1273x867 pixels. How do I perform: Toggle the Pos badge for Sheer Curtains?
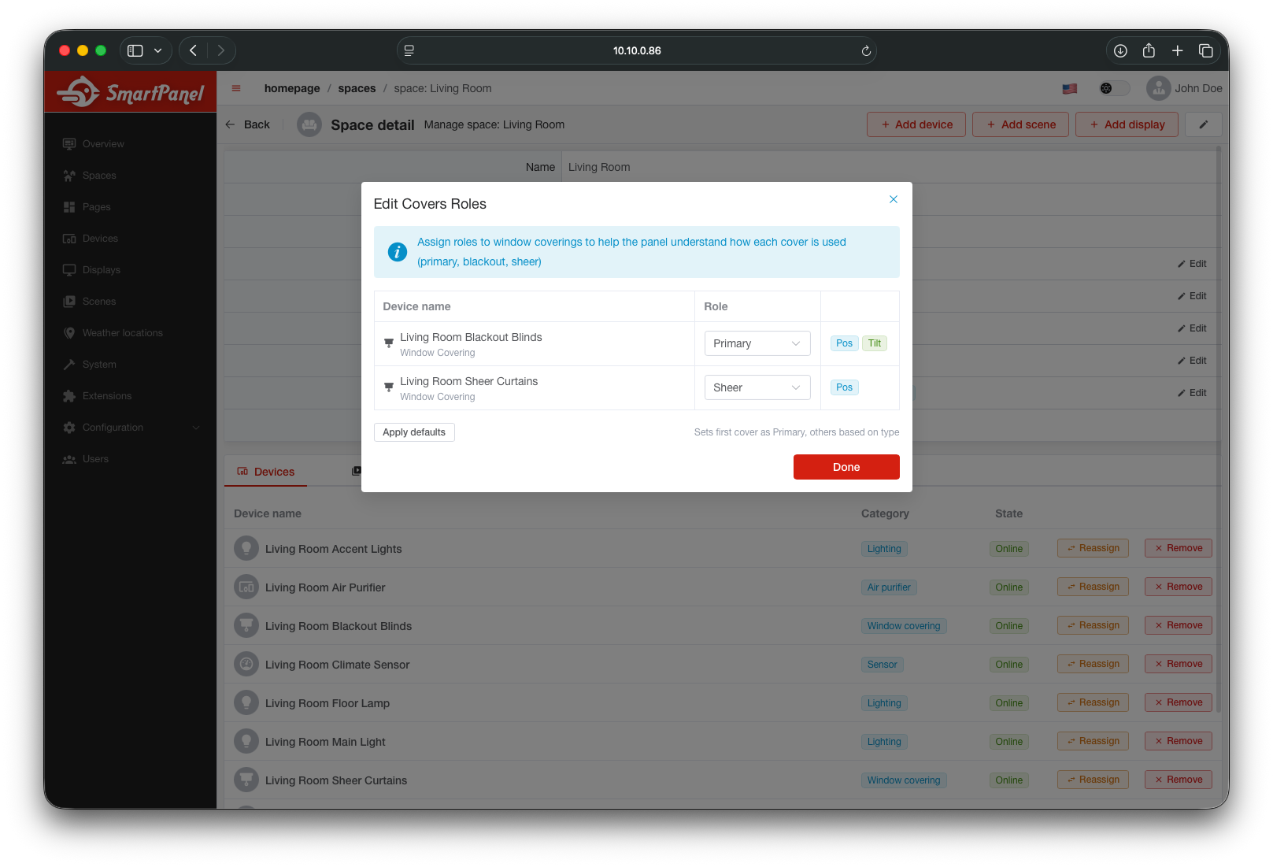pos(844,387)
